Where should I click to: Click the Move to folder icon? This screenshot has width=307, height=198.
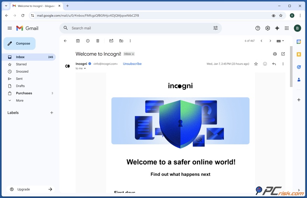click(x=121, y=41)
